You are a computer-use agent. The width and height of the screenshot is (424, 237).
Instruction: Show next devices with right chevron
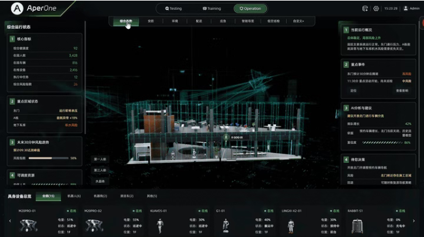click(x=414, y=221)
